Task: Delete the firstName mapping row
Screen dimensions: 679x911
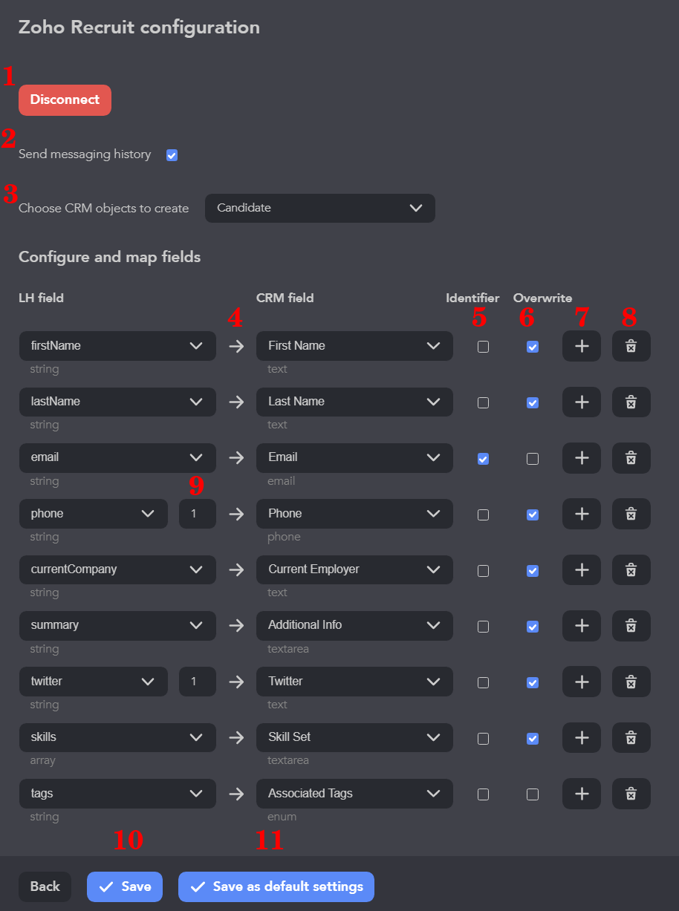Action: [631, 346]
